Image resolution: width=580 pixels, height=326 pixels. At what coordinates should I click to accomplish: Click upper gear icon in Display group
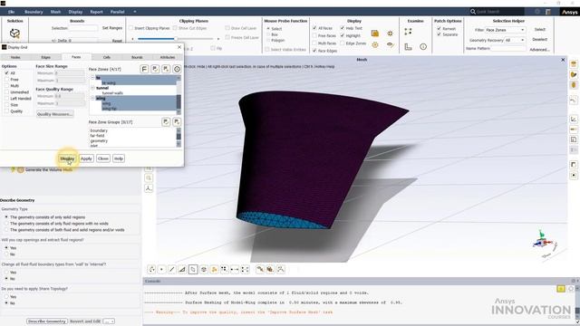tap(390, 34)
